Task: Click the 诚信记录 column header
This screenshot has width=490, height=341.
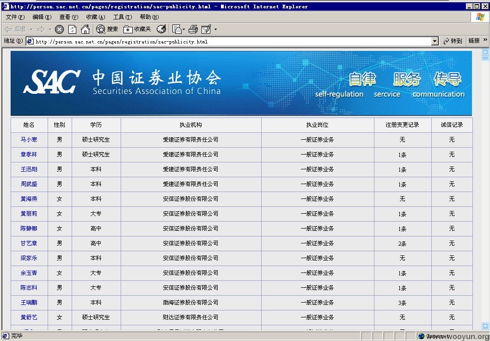Action: [452, 125]
